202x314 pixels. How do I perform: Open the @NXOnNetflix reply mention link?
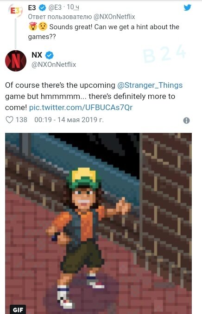point(114,17)
